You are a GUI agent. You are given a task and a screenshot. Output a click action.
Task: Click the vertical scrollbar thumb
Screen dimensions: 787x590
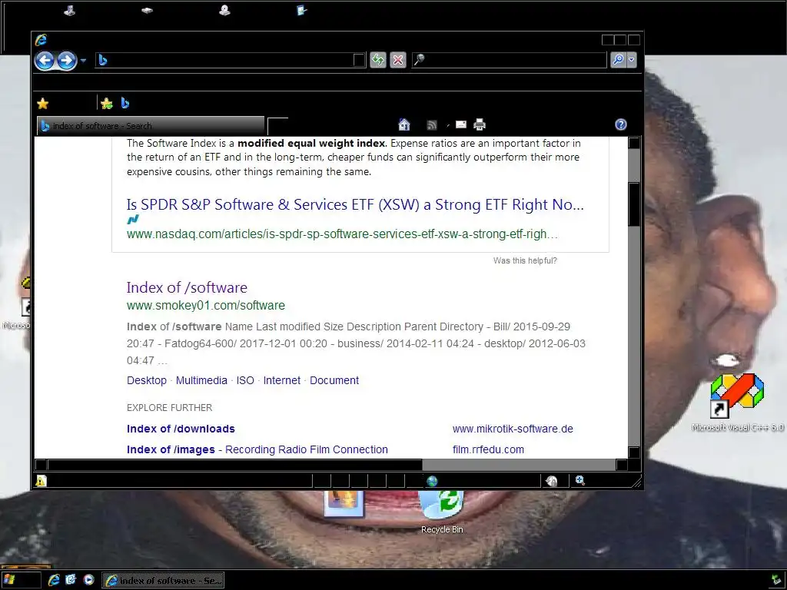tap(634, 204)
